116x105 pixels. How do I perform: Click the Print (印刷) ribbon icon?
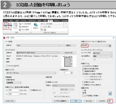tap(5, 26)
